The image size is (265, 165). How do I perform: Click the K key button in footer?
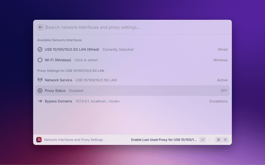click(226, 140)
